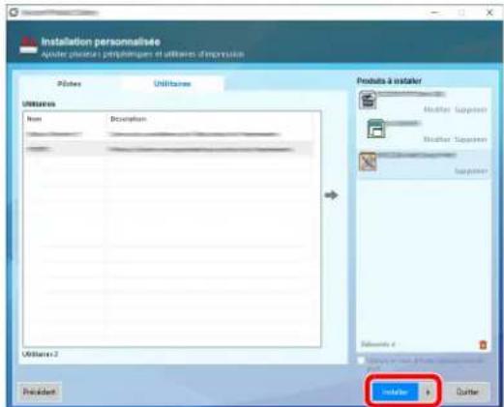The height and width of the screenshot is (407, 504).
Task: Click Supprimer for the driver entry
Action: point(471,139)
